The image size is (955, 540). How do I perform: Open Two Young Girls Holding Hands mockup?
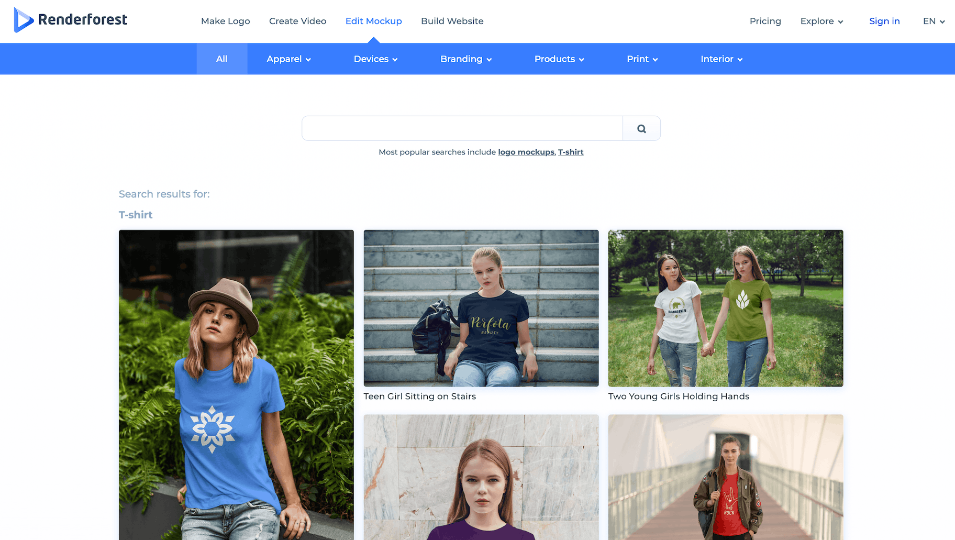(x=725, y=308)
